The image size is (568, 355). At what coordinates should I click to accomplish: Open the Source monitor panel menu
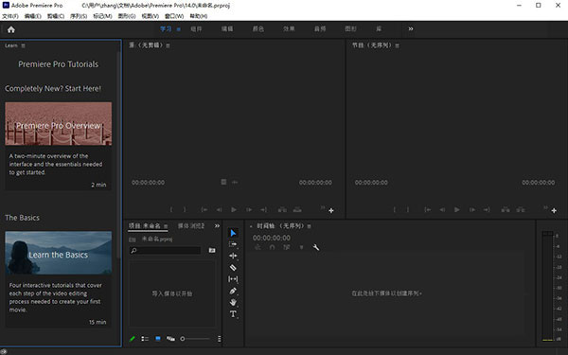click(x=169, y=45)
